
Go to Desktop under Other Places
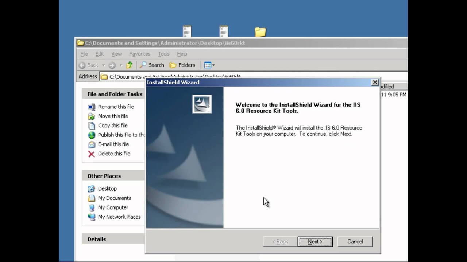point(107,189)
